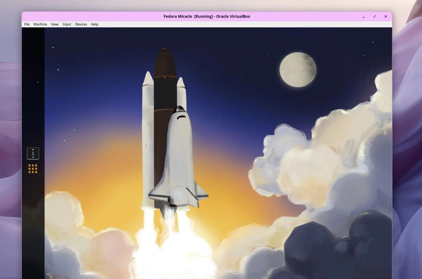Click the host desktop left of the window
422x279 pixels.
tap(11, 132)
